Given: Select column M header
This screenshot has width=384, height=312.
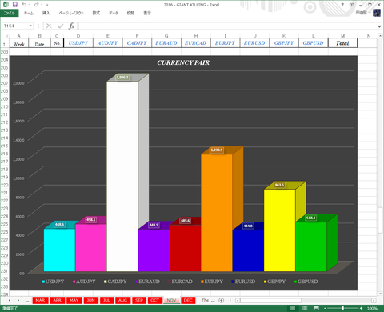Looking at the screenshot, I should [342, 36].
